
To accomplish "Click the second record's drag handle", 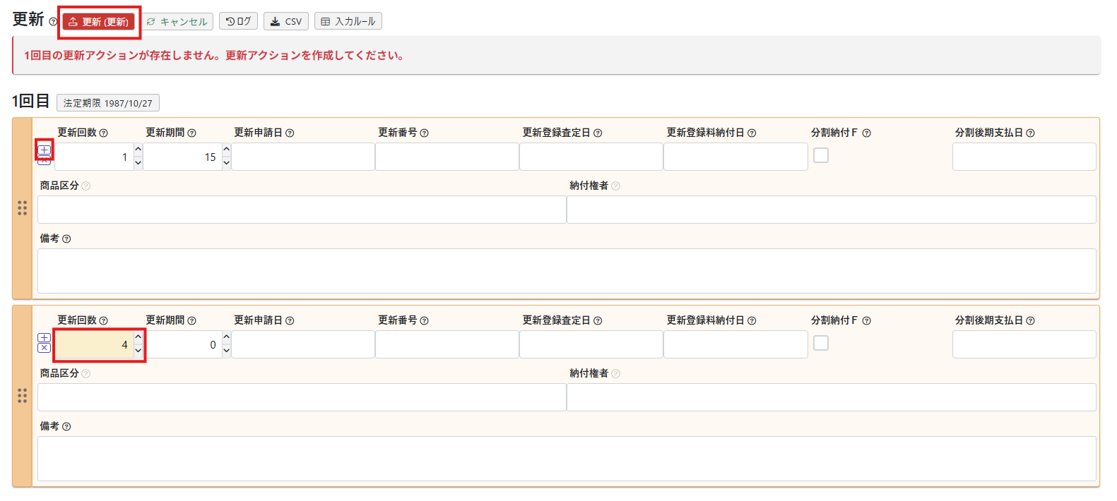I will (x=22, y=396).
